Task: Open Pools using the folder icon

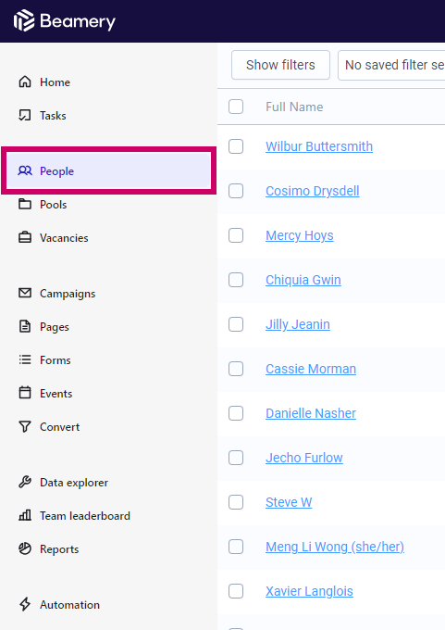Action: (x=25, y=204)
